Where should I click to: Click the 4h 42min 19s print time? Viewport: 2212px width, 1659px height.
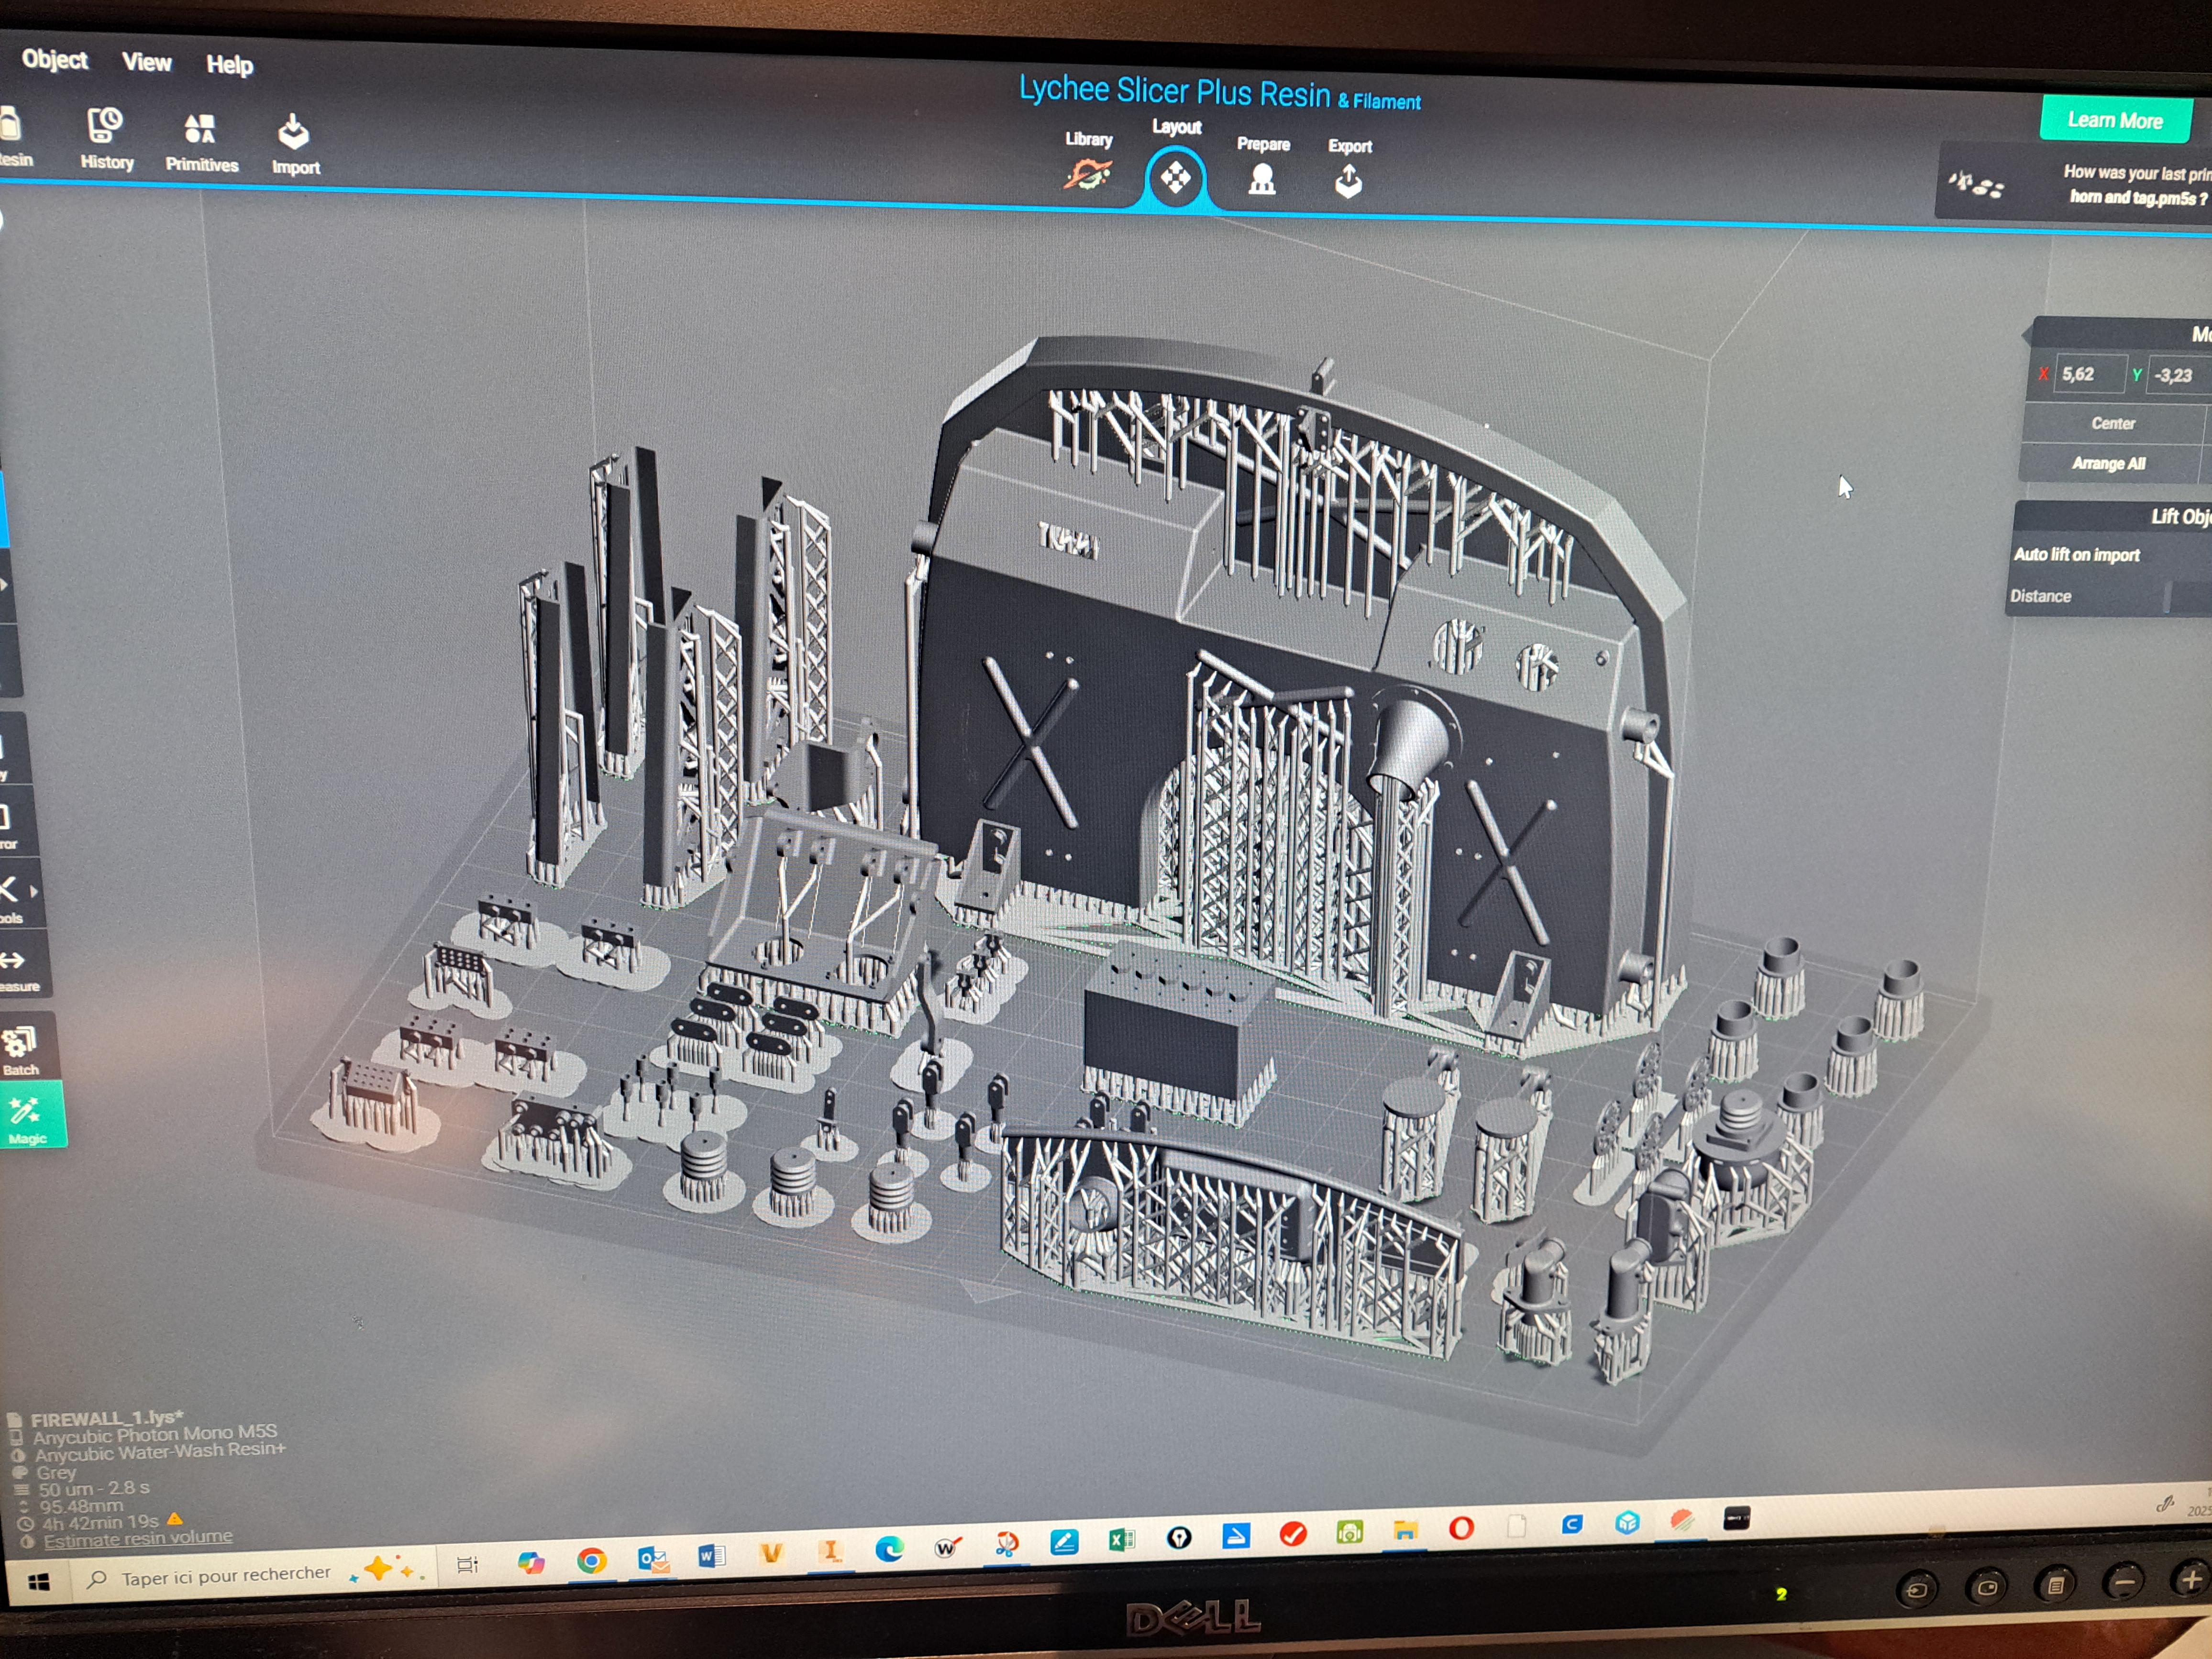[x=100, y=1522]
